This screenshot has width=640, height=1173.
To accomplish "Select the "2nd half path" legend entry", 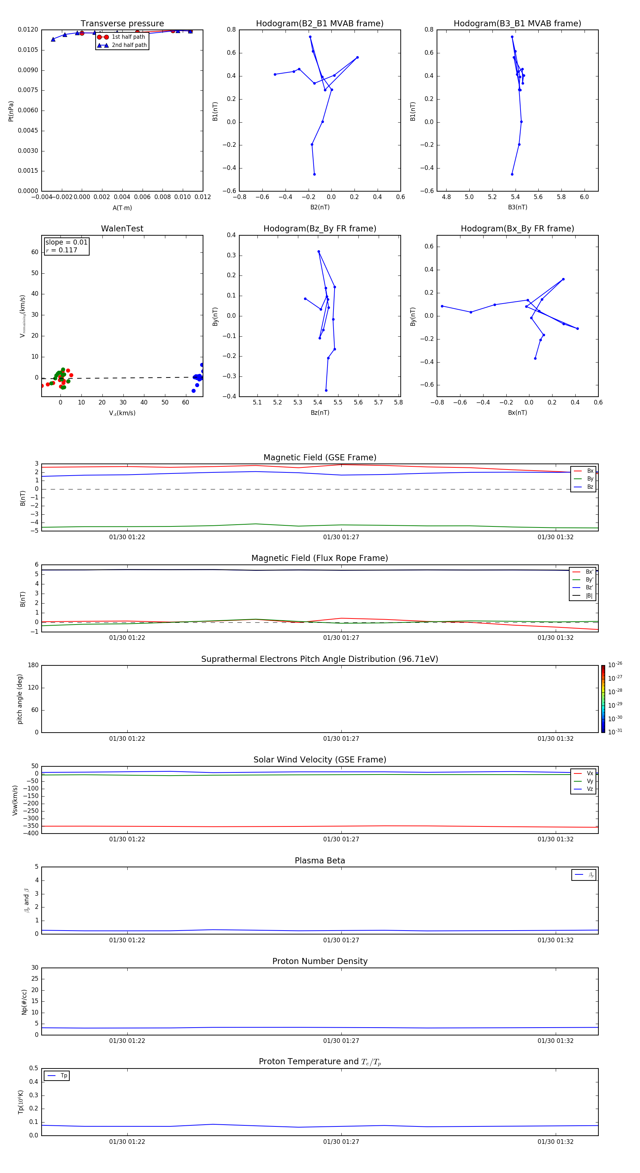I will (122, 45).
